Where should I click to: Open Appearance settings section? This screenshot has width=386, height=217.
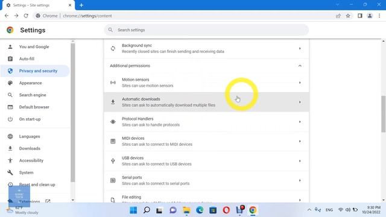[x=35, y=83]
